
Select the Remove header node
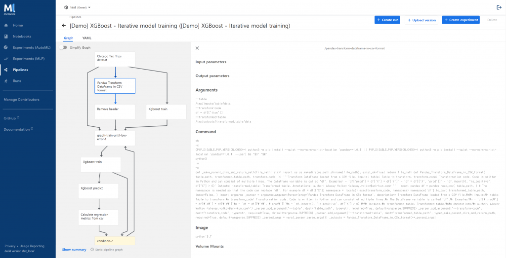click(115, 112)
